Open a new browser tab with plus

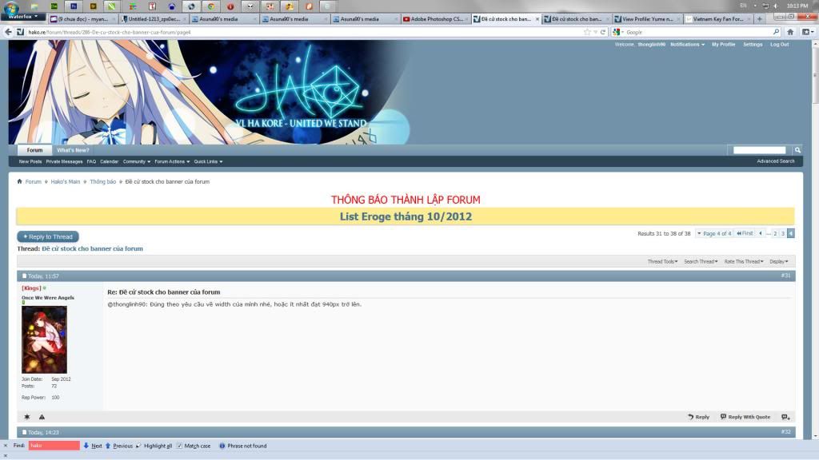click(x=760, y=19)
